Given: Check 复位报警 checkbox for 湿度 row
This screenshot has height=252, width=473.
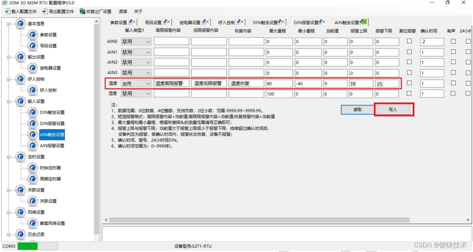Looking at the screenshot, I should coord(409,93).
